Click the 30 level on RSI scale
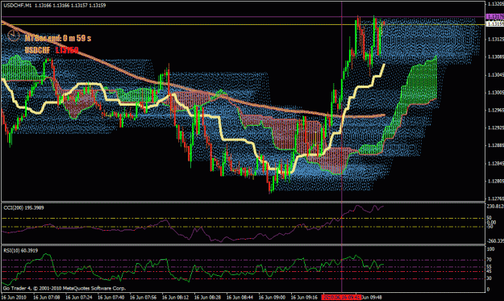The height and width of the screenshot is (301, 504). [x=489, y=278]
